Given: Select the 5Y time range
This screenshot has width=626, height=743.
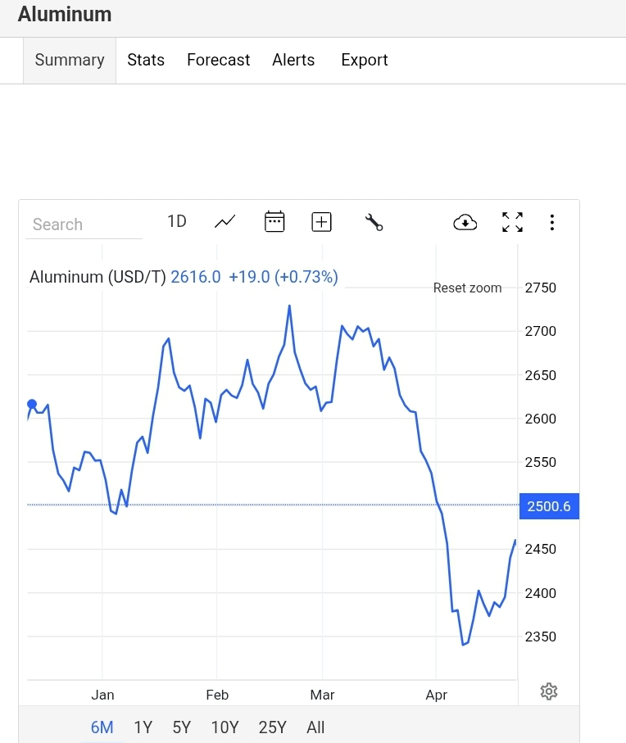Looking at the screenshot, I should (x=182, y=727).
